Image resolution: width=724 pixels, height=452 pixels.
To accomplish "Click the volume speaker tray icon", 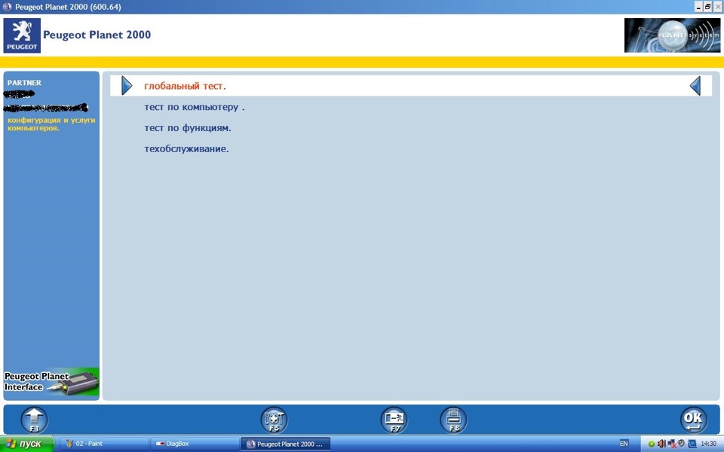I will (661, 444).
